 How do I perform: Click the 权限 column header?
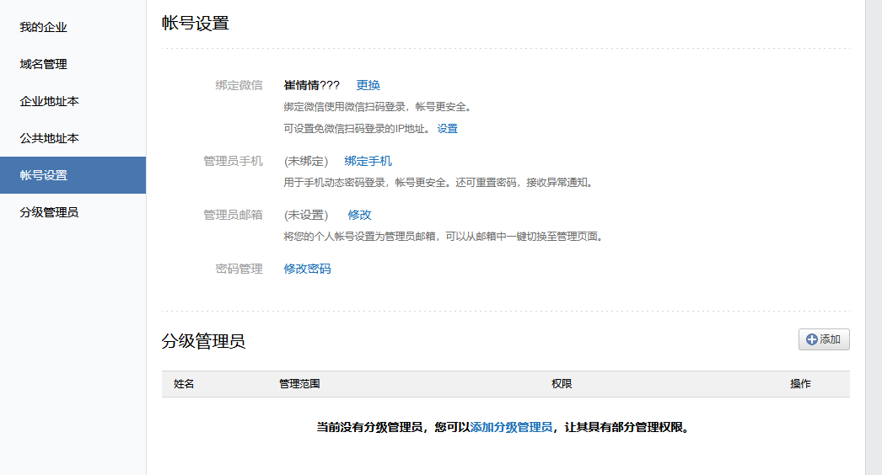click(562, 384)
